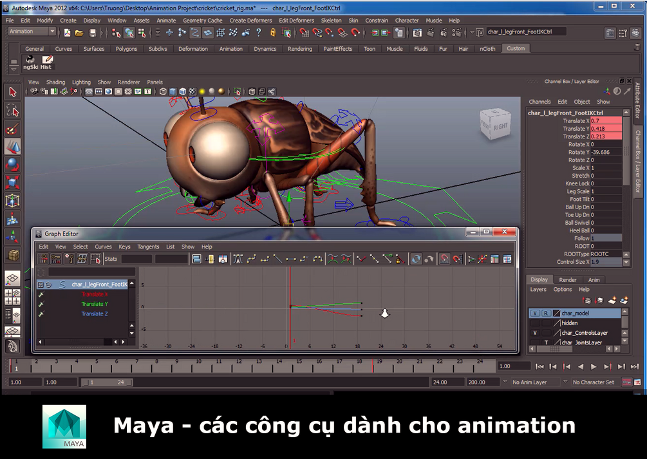
Task: Collapse char_l_legFront_FootIKCtrl node in Graph Editor outliner
Action: pos(48,285)
